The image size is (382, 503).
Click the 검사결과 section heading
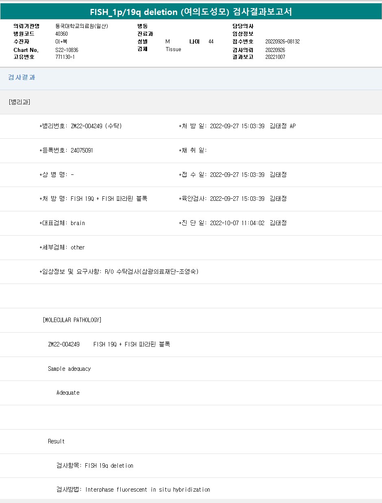[x=22, y=77]
